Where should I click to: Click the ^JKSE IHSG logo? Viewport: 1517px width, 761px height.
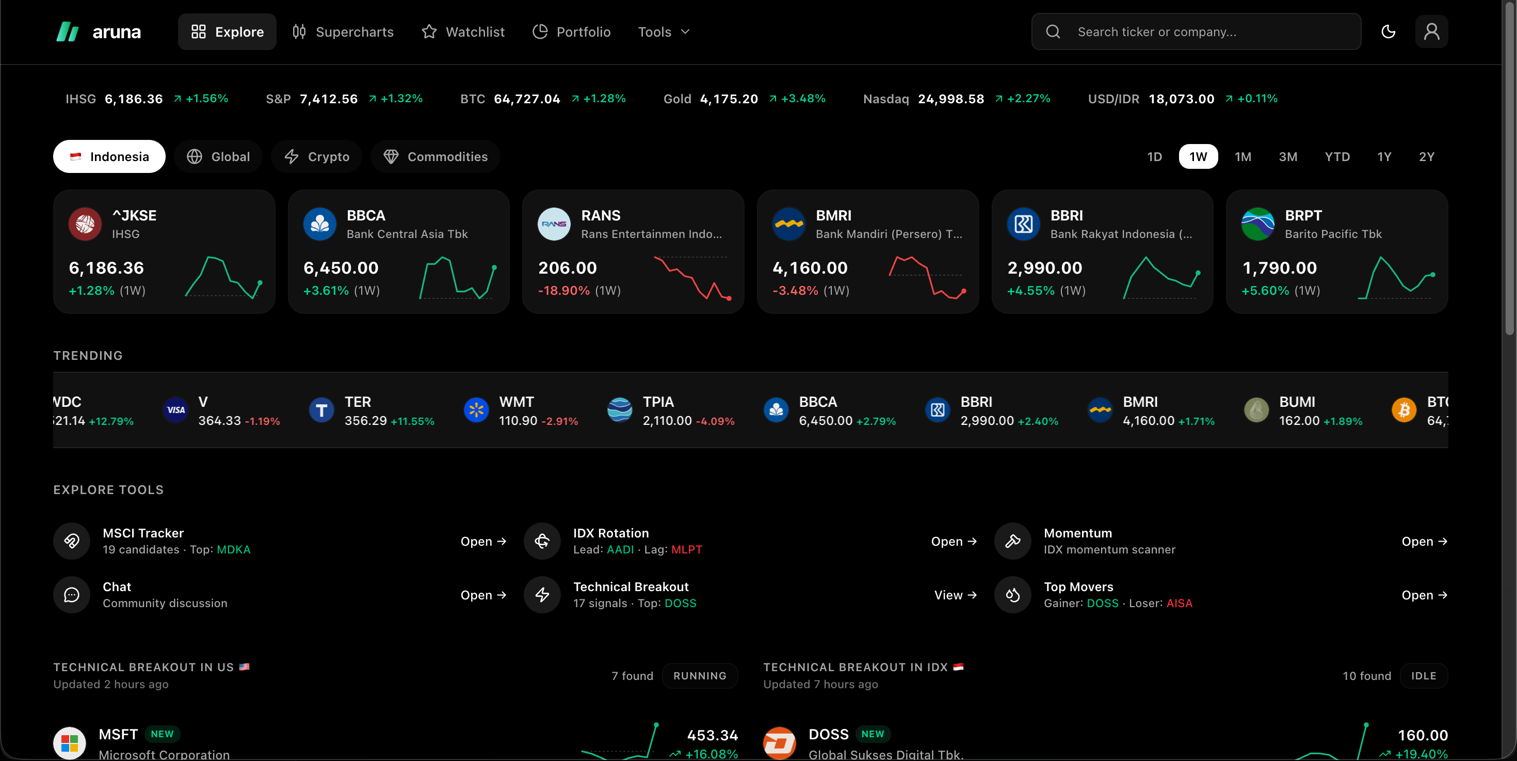pos(85,224)
